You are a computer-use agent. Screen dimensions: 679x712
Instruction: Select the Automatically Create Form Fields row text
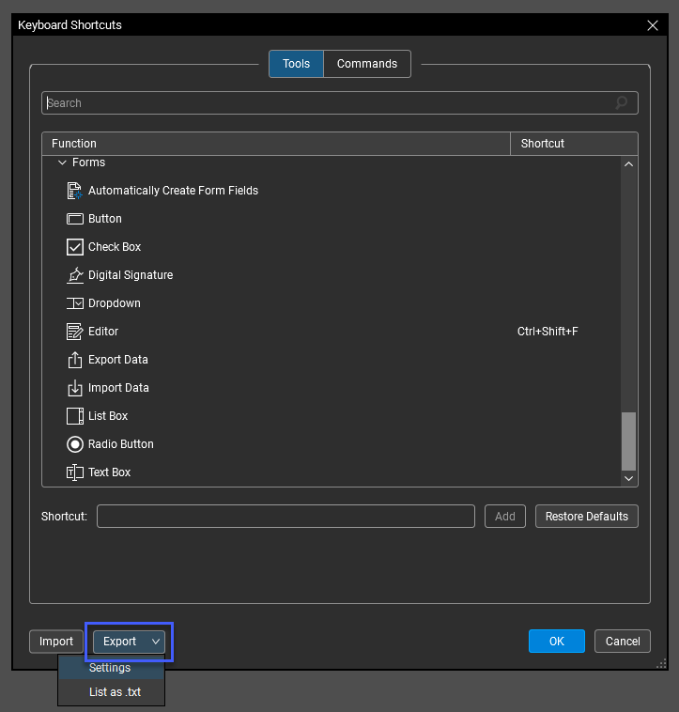click(x=173, y=191)
